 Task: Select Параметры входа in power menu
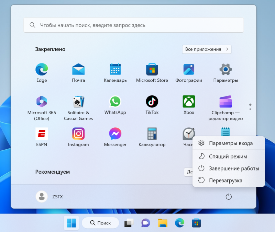229,143
